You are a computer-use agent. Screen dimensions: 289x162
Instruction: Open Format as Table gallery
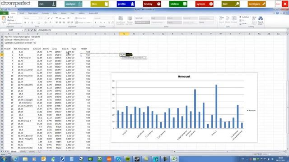pyautogui.click(x=130, y=20)
